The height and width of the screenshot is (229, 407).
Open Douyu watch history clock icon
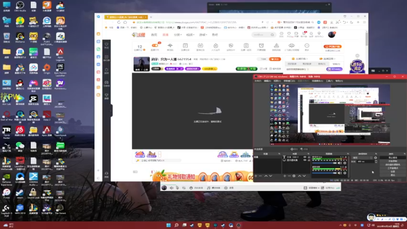pos(281,34)
